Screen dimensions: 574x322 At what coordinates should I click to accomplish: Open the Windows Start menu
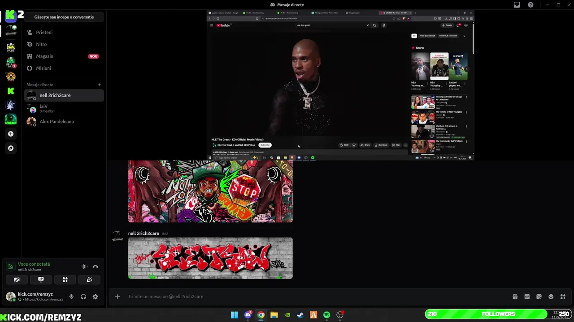(235, 315)
